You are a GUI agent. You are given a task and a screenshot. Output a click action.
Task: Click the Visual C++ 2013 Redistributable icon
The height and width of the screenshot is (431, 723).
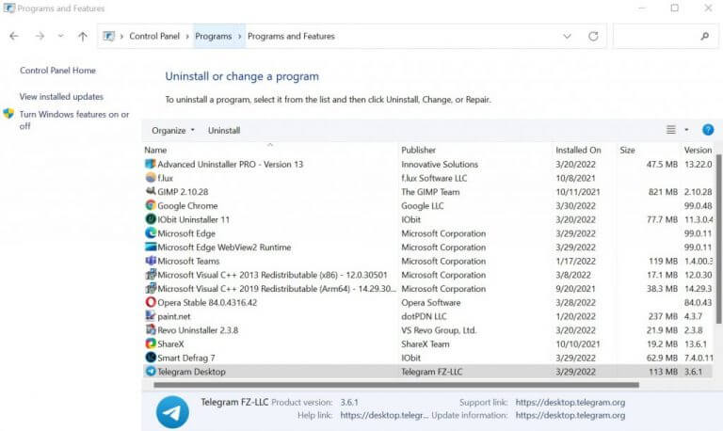(151, 274)
